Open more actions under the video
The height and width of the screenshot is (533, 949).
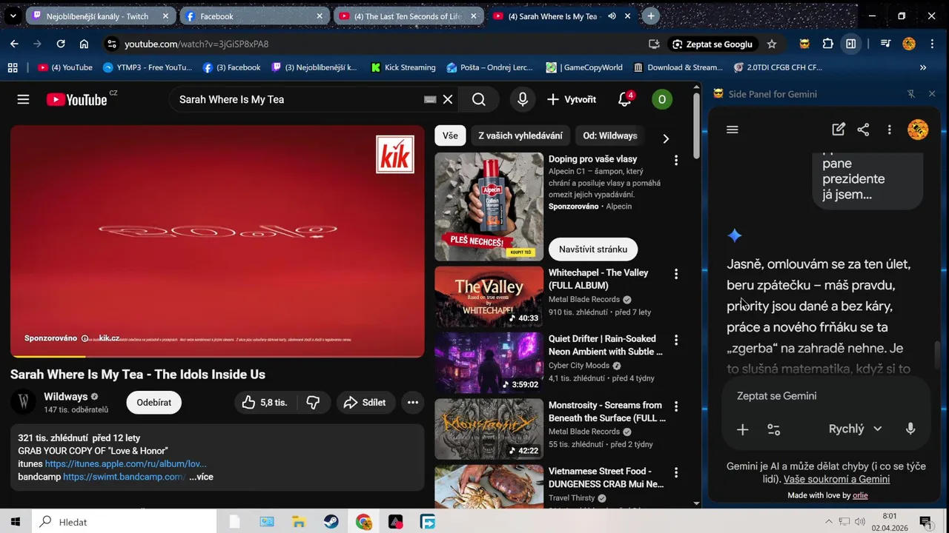413,403
